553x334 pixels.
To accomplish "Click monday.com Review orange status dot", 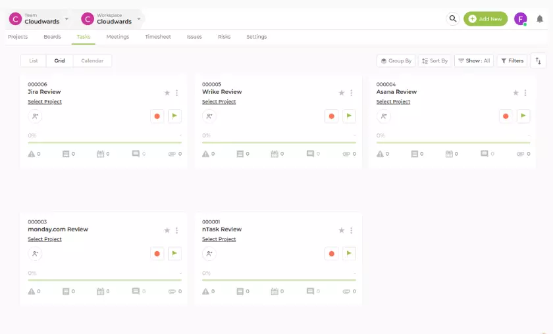I will tap(157, 253).
